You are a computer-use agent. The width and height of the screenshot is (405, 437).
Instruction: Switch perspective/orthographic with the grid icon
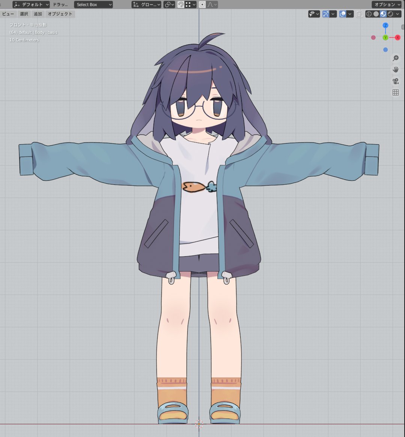pyautogui.click(x=396, y=92)
